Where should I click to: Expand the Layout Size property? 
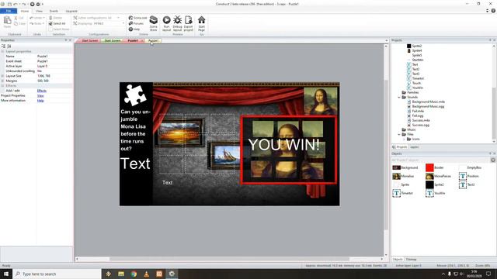click(2, 76)
